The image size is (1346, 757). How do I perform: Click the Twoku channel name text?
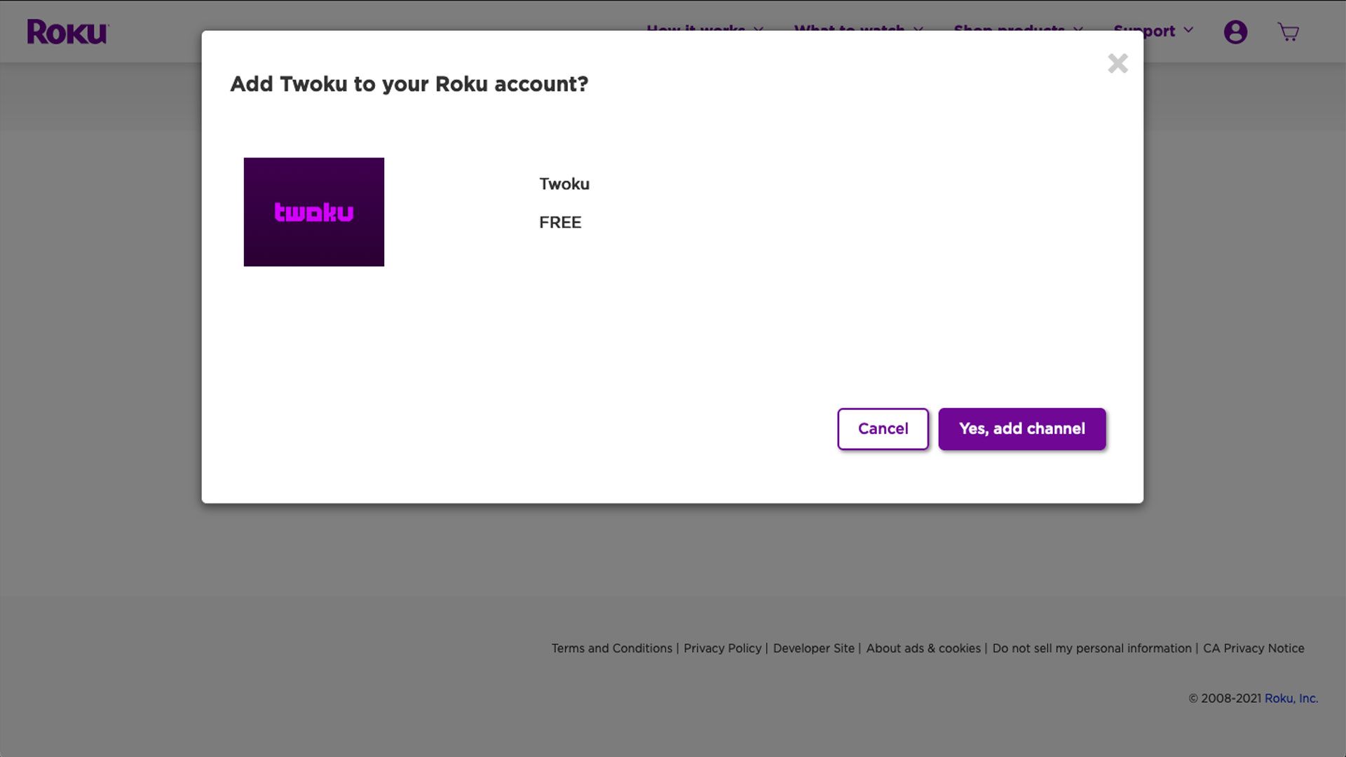tap(564, 184)
